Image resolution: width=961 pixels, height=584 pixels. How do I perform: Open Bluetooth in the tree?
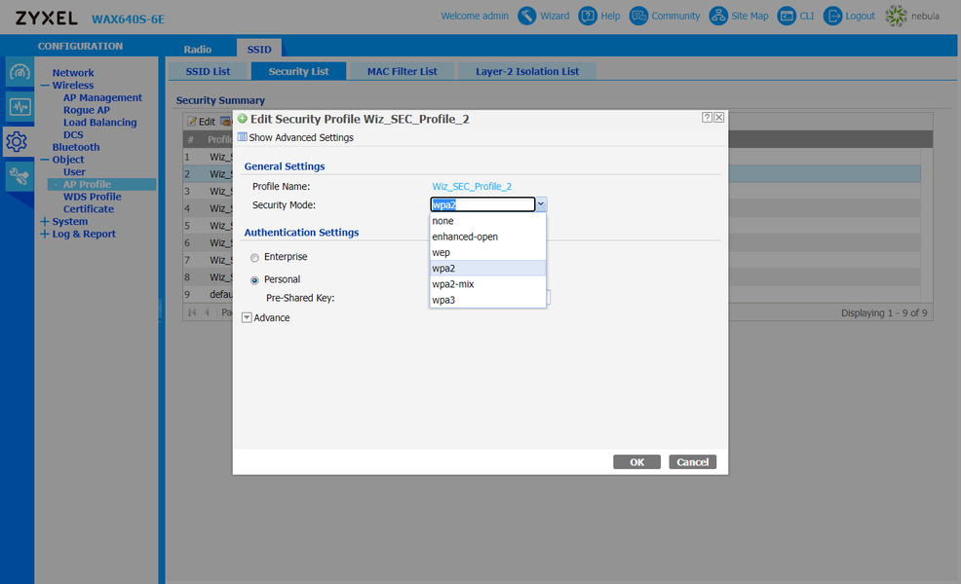tap(76, 148)
